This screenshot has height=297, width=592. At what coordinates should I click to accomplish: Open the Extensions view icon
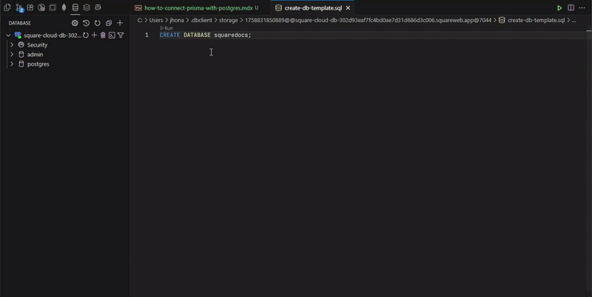[x=30, y=7]
